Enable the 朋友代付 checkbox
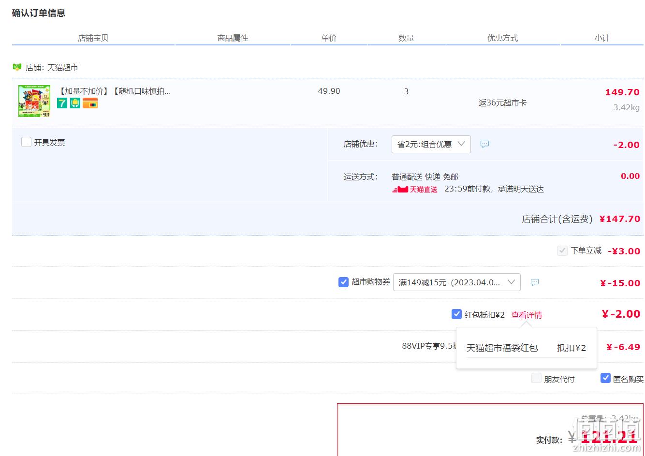This screenshot has height=456, width=645. (536, 378)
